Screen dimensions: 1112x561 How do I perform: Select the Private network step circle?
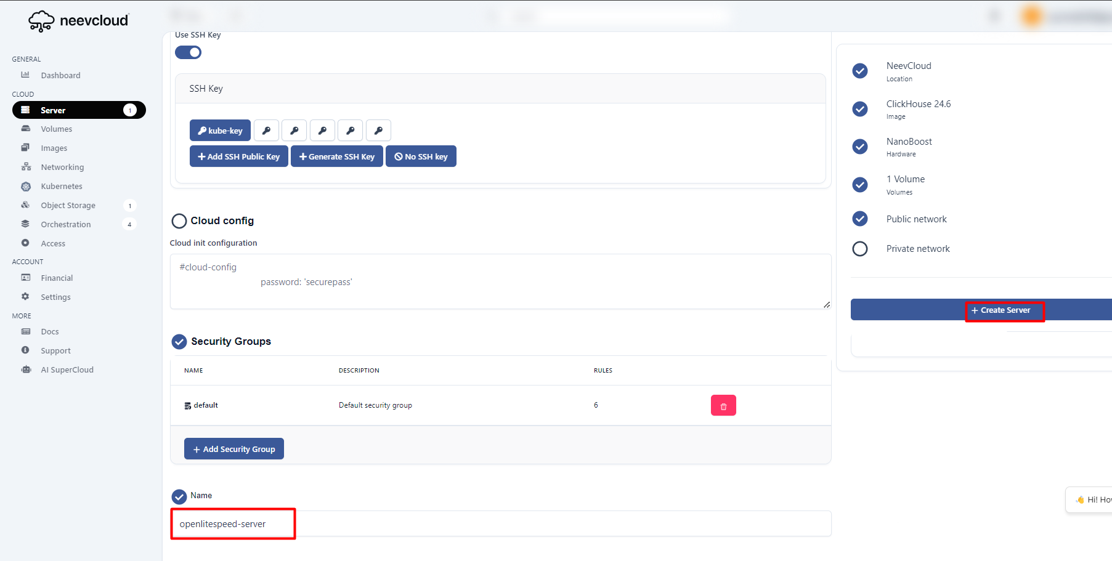(x=860, y=249)
